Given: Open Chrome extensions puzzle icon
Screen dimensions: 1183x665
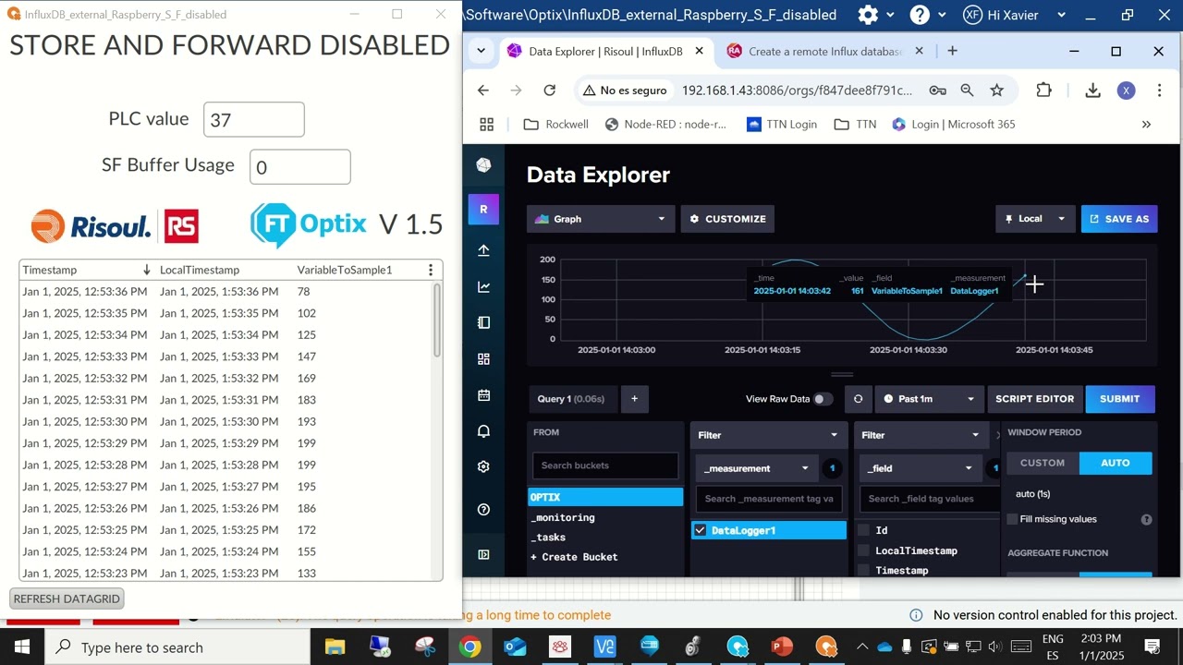Looking at the screenshot, I should tap(1043, 90).
